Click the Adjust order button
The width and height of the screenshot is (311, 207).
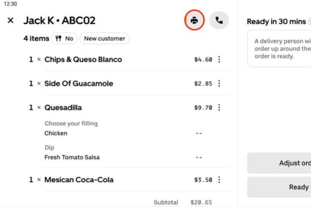279,163
